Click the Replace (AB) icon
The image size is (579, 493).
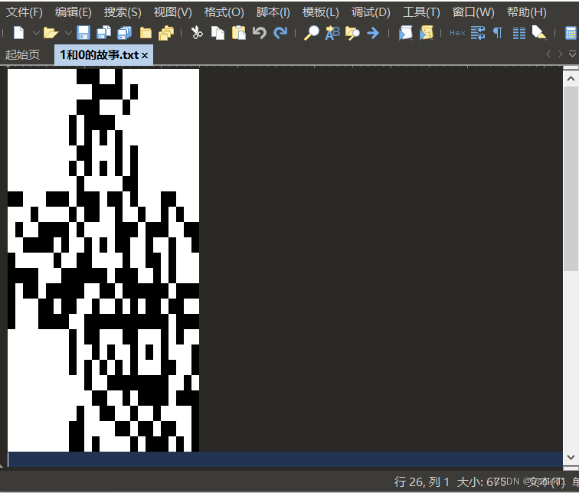[x=332, y=33]
